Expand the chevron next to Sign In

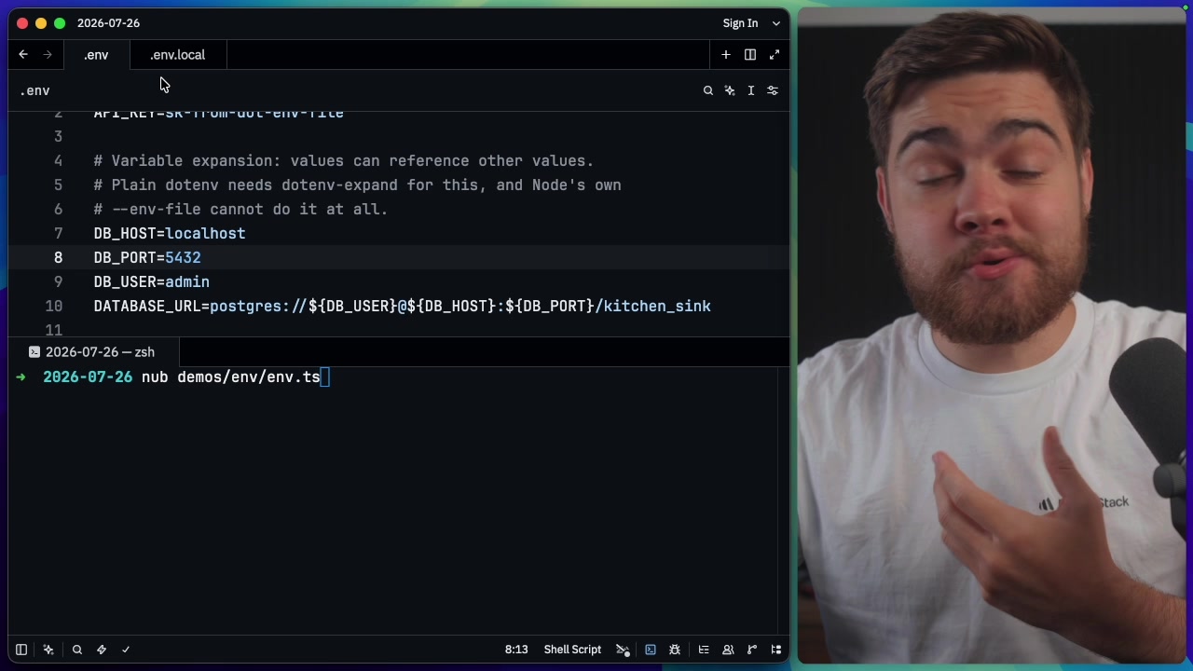[776, 23]
